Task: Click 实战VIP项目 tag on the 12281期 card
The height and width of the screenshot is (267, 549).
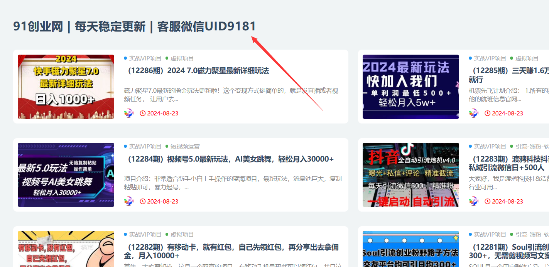Action: 490,235
